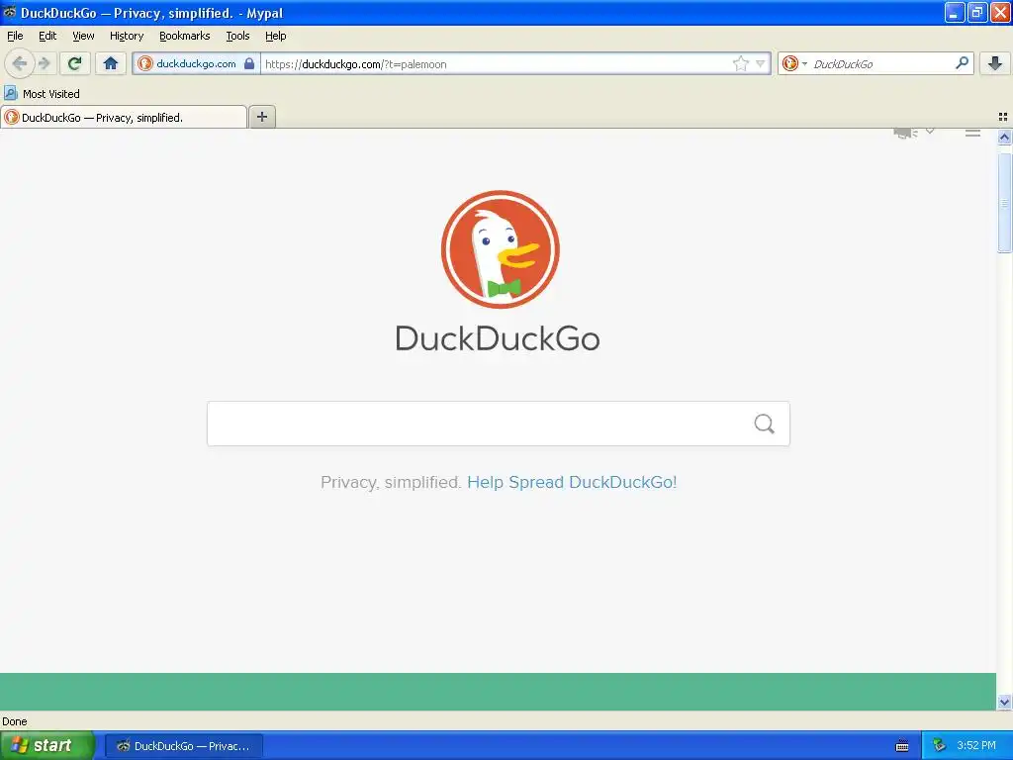
Task: Open a new tab with plus button
Action: [261, 117]
